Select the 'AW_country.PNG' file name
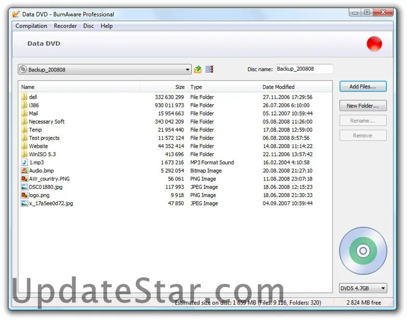 pyautogui.click(x=50, y=178)
